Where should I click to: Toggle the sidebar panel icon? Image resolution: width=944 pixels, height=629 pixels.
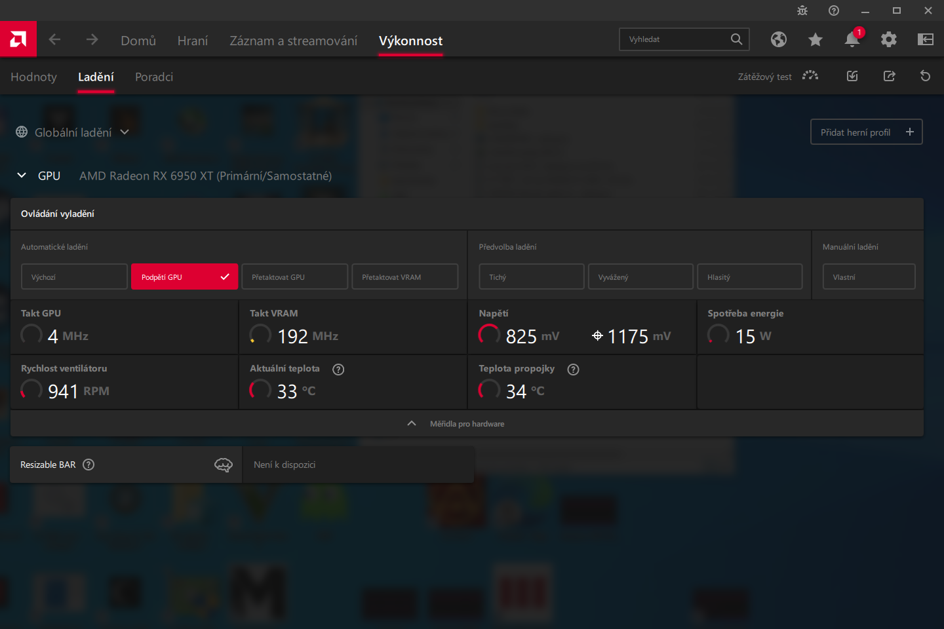point(926,39)
